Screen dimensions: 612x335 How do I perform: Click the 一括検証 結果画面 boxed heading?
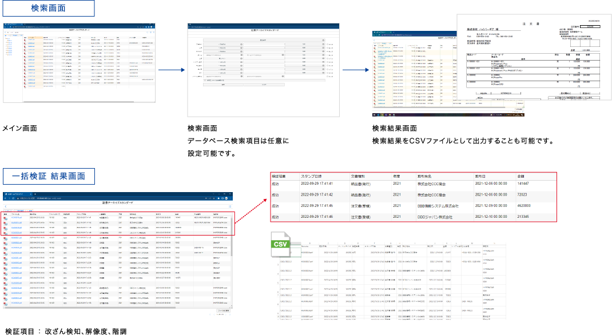(x=49, y=176)
